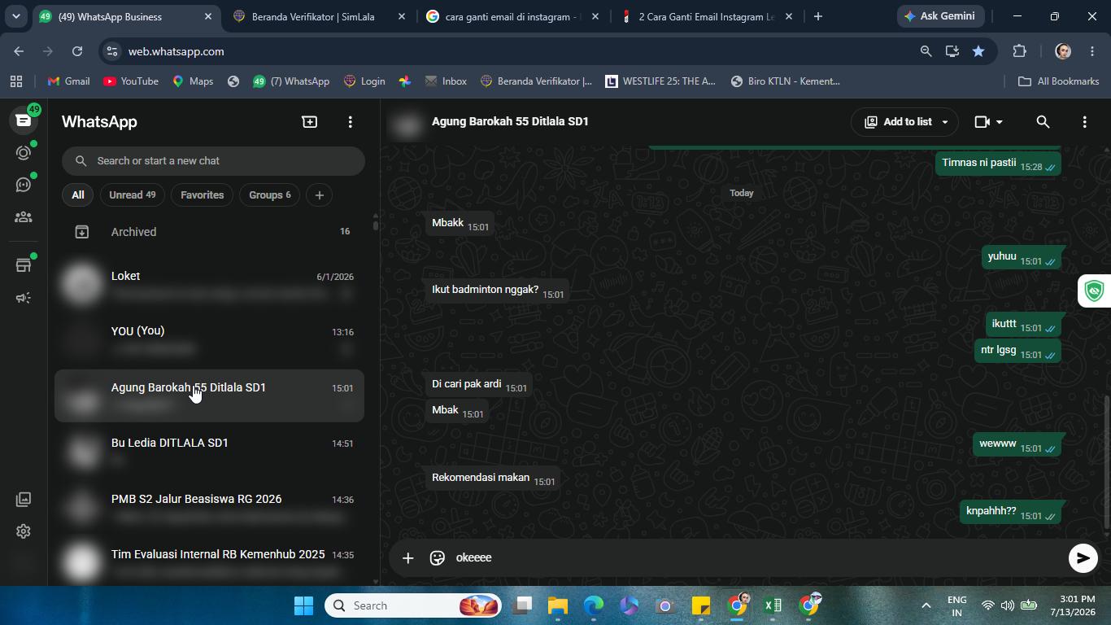
Task: Start a new chat with the compose icon
Action: (x=310, y=121)
